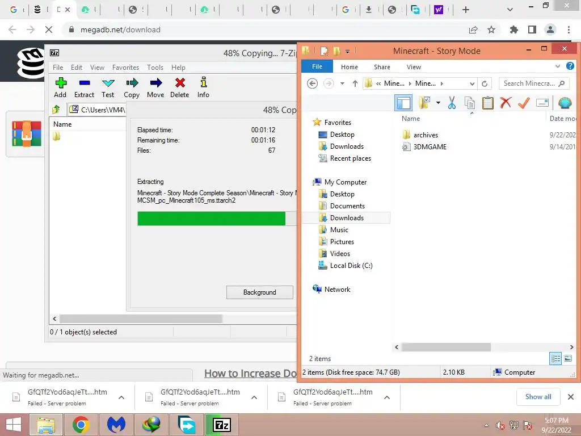Share this page from the address bar
This screenshot has height=436, width=581.
[x=473, y=30]
